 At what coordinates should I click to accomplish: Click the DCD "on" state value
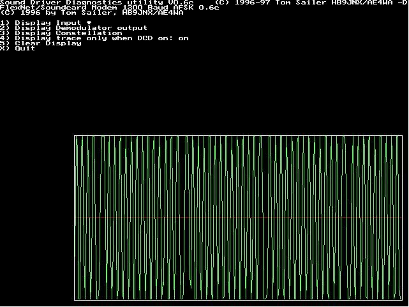point(183,38)
